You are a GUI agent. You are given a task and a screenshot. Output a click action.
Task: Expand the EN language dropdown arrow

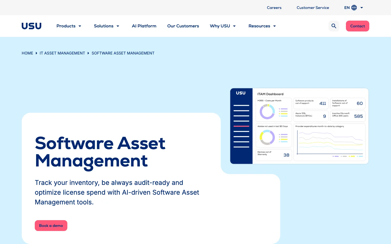coord(362,8)
